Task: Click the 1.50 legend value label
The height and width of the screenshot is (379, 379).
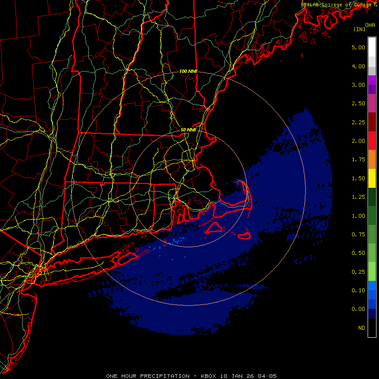Action: pyautogui.click(x=358, y=179)
